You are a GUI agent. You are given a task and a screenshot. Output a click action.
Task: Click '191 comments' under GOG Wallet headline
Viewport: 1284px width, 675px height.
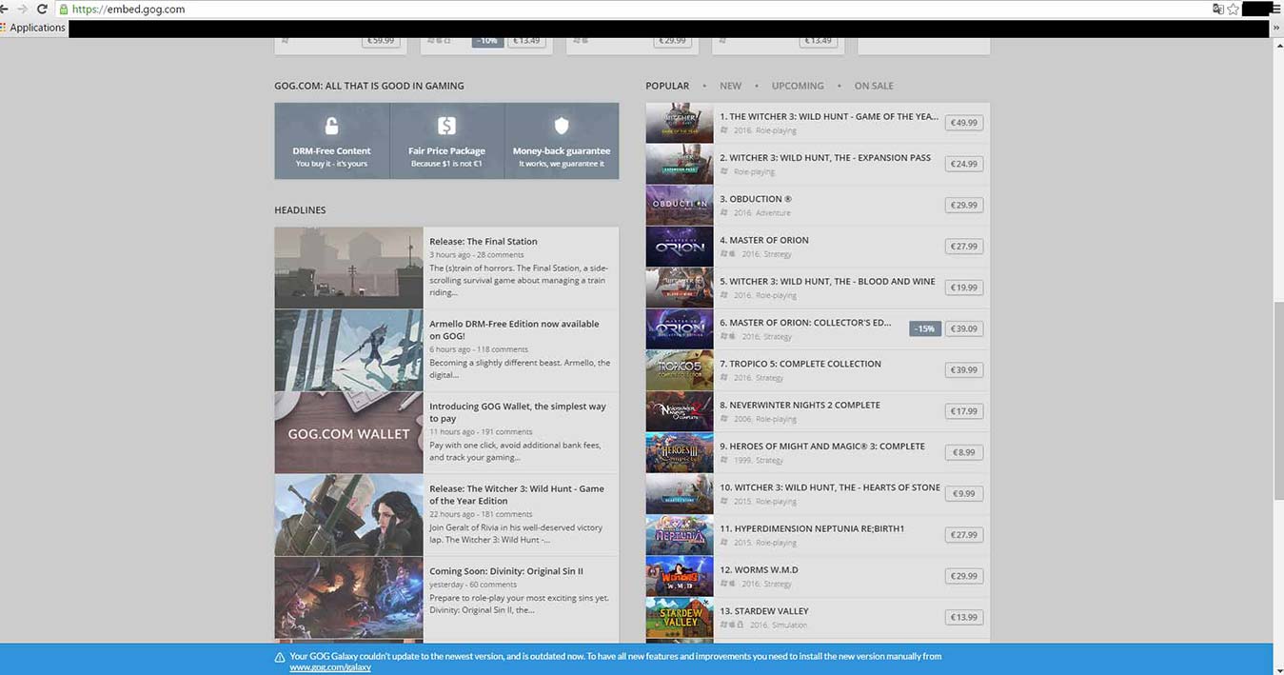tap(507, 432)
